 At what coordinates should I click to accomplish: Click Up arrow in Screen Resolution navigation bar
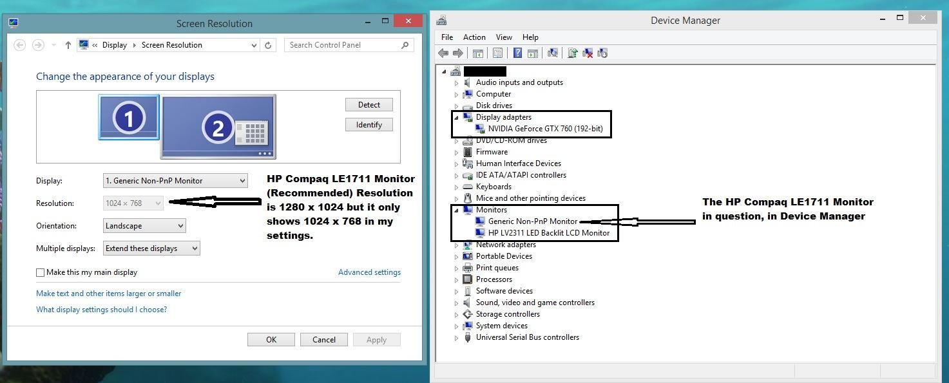68,45
